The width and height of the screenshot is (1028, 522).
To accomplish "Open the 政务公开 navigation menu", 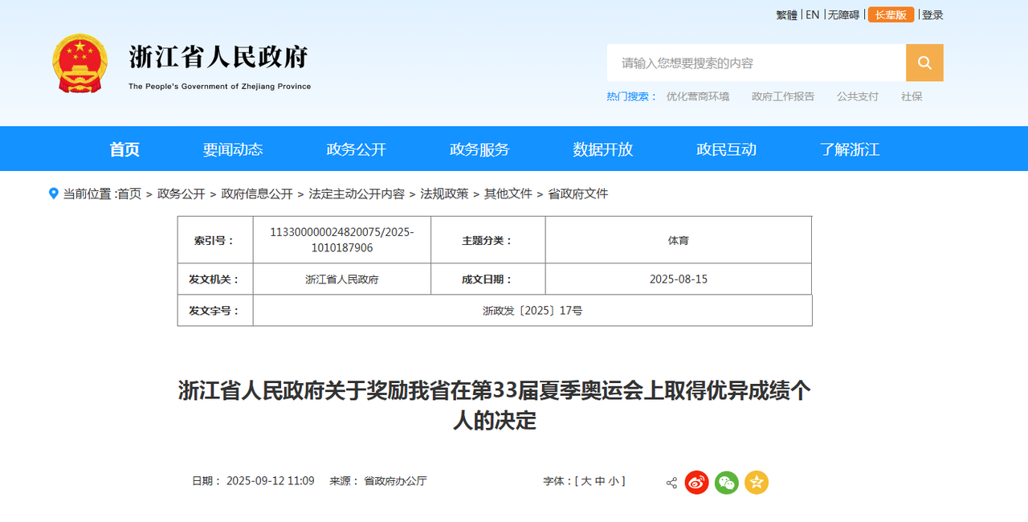I will click(x=357, y=149).
